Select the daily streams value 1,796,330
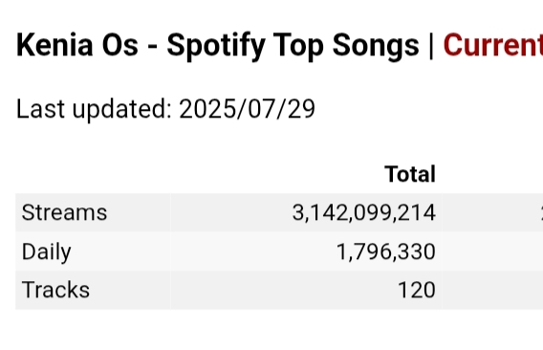543x350 pixels. (x=386, y=252)
